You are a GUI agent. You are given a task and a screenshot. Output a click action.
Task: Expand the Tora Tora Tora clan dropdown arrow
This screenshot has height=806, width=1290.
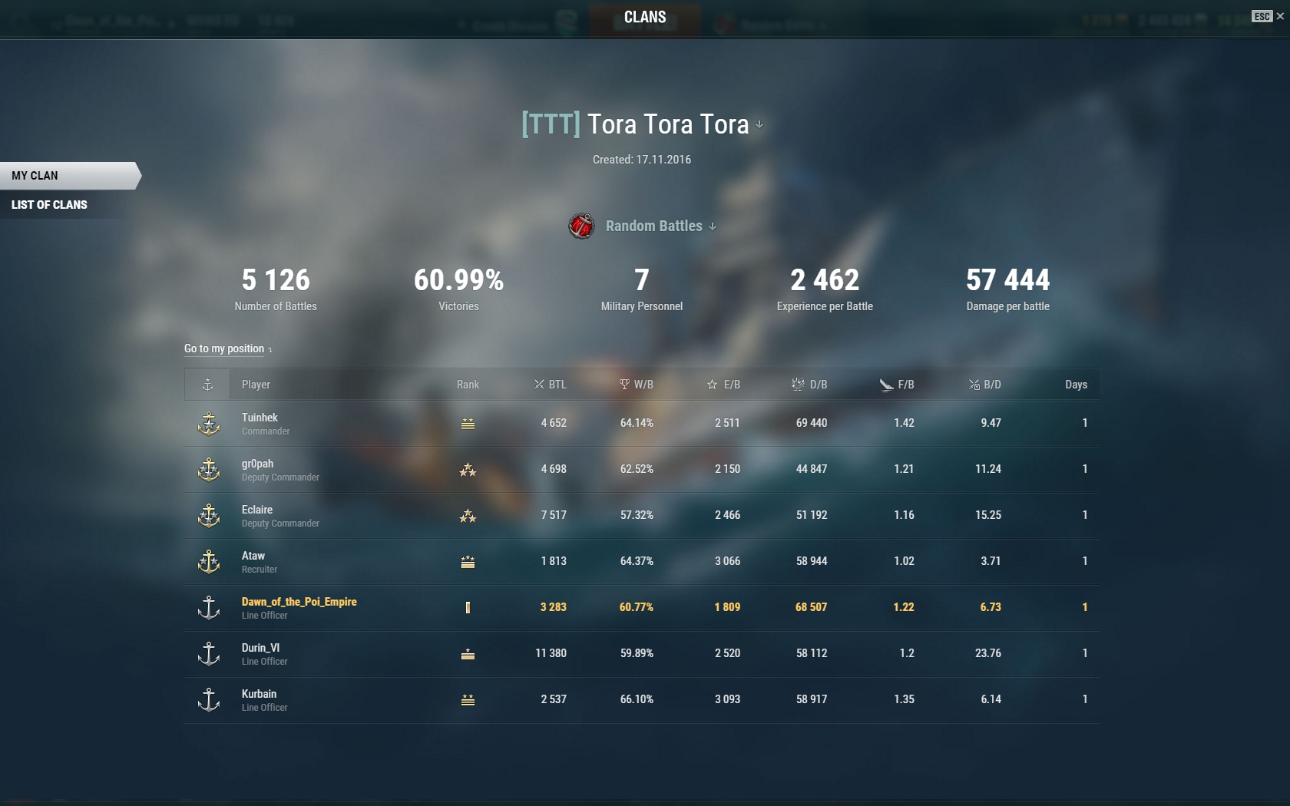[x=759, y=124]
